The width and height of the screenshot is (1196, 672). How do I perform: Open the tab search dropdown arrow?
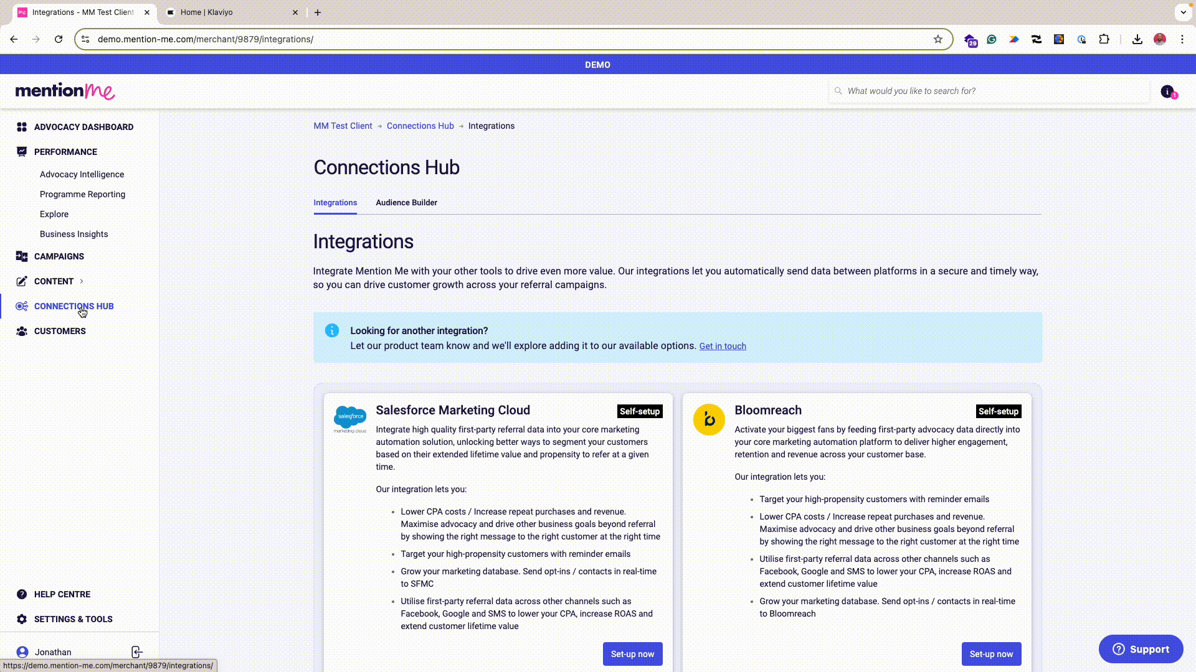pos(1184,12)
